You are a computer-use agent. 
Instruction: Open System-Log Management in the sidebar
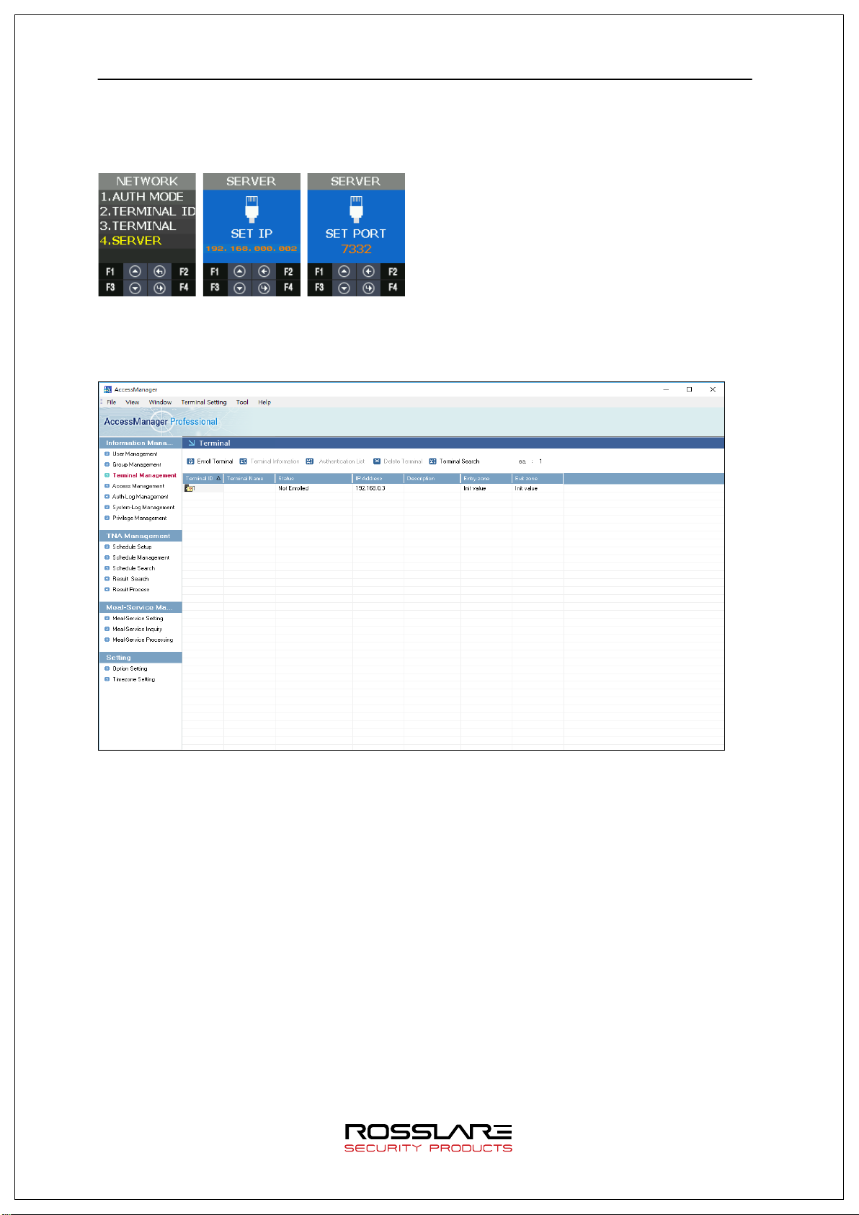coord(143,508)
